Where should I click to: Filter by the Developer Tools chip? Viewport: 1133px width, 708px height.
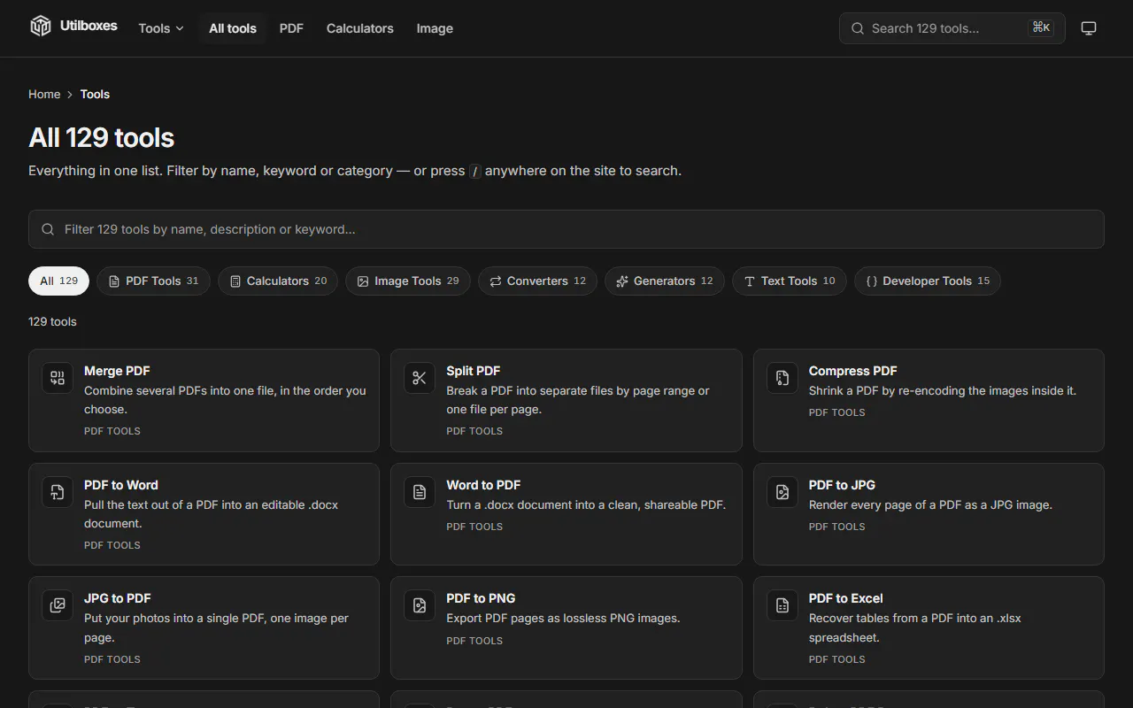(x=928, y=281)
